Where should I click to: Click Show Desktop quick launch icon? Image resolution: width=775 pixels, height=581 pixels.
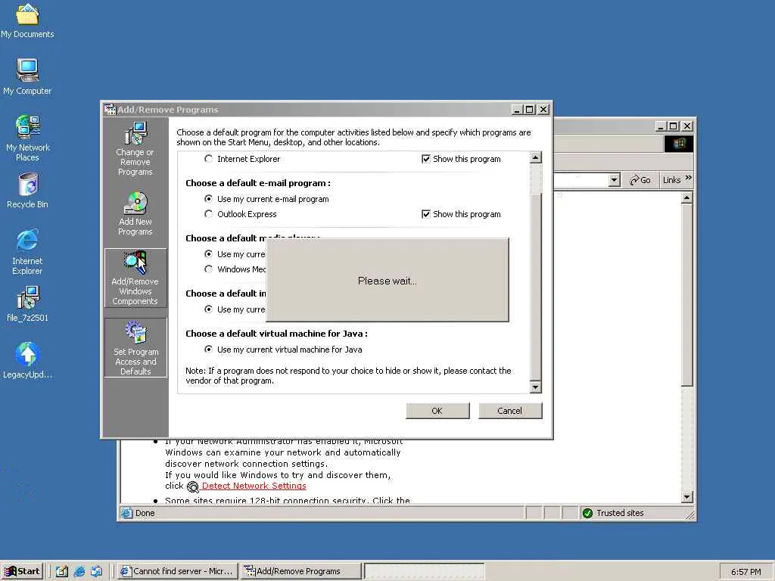(x=62, y=571)
